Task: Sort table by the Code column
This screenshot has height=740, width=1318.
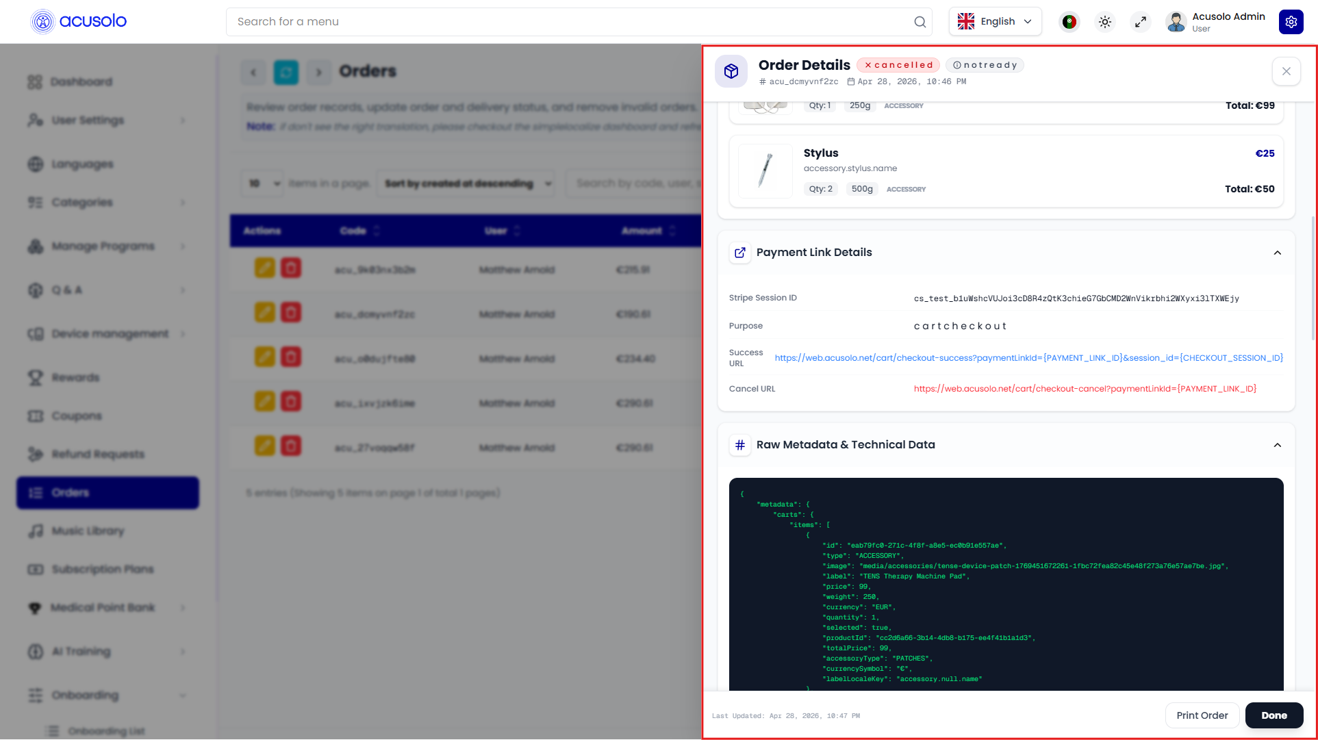Action: click(x=359, y=231)
